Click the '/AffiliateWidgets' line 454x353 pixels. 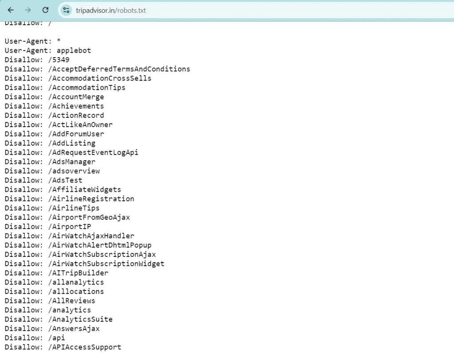[x=63, y=189]
